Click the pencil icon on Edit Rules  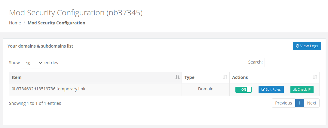point(263,89)
